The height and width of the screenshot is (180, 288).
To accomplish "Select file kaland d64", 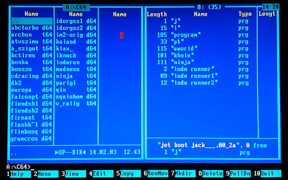I will [x=76, y=42].
